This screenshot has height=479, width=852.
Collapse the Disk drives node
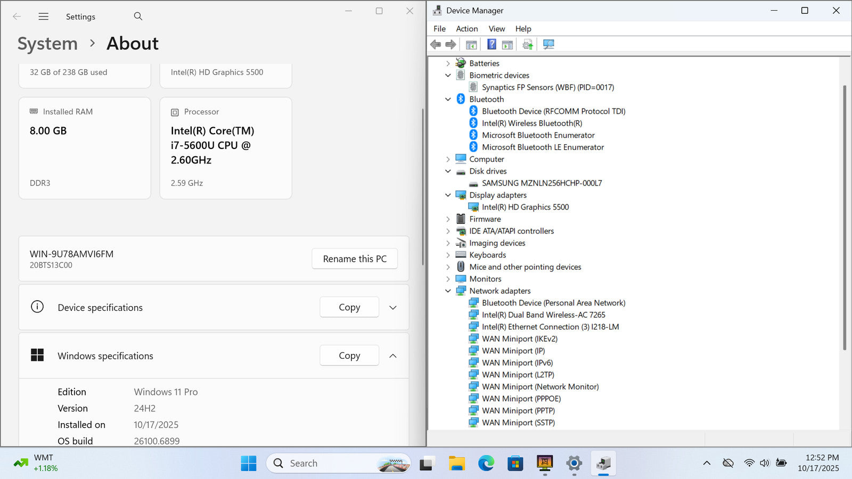[x=448, y=171]
